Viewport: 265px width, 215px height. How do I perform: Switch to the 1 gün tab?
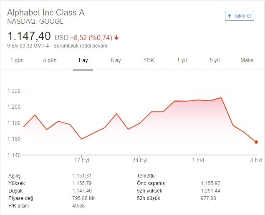tap(17, 60)
